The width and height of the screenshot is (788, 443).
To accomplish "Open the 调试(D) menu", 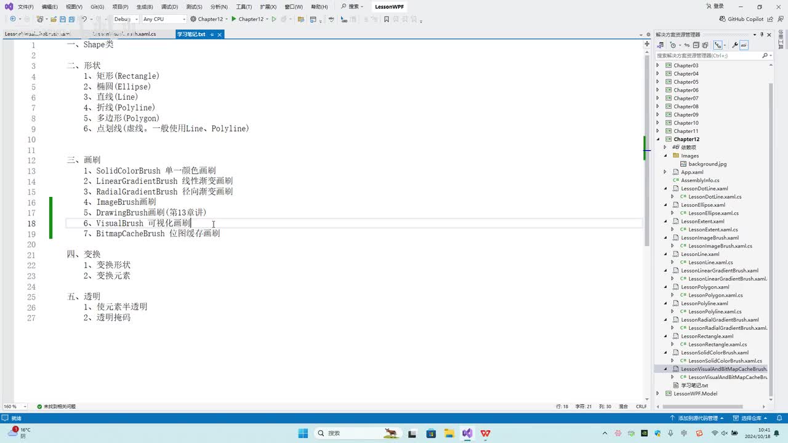I will point(169,7).
